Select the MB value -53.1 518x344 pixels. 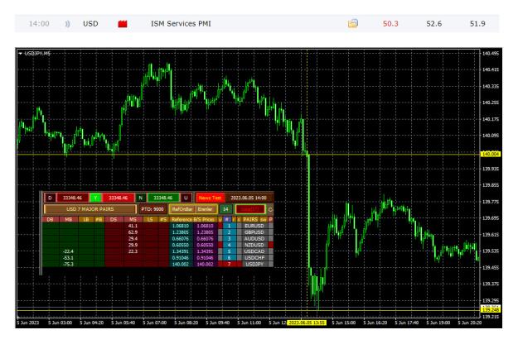tap(69, 258)
